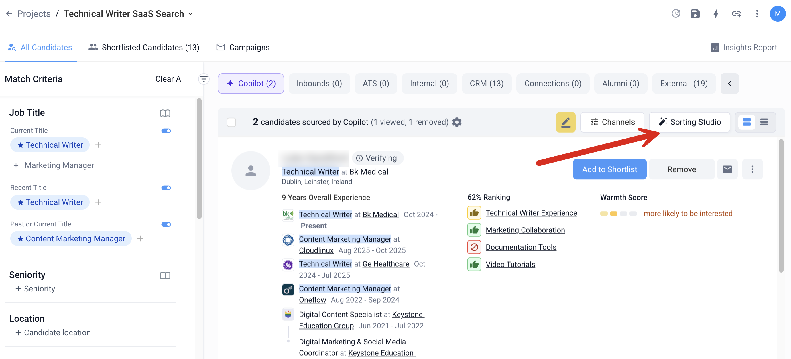Screen dimensions: 791x359
Task: Switch to the card view layout
Action: coord(747,122)
